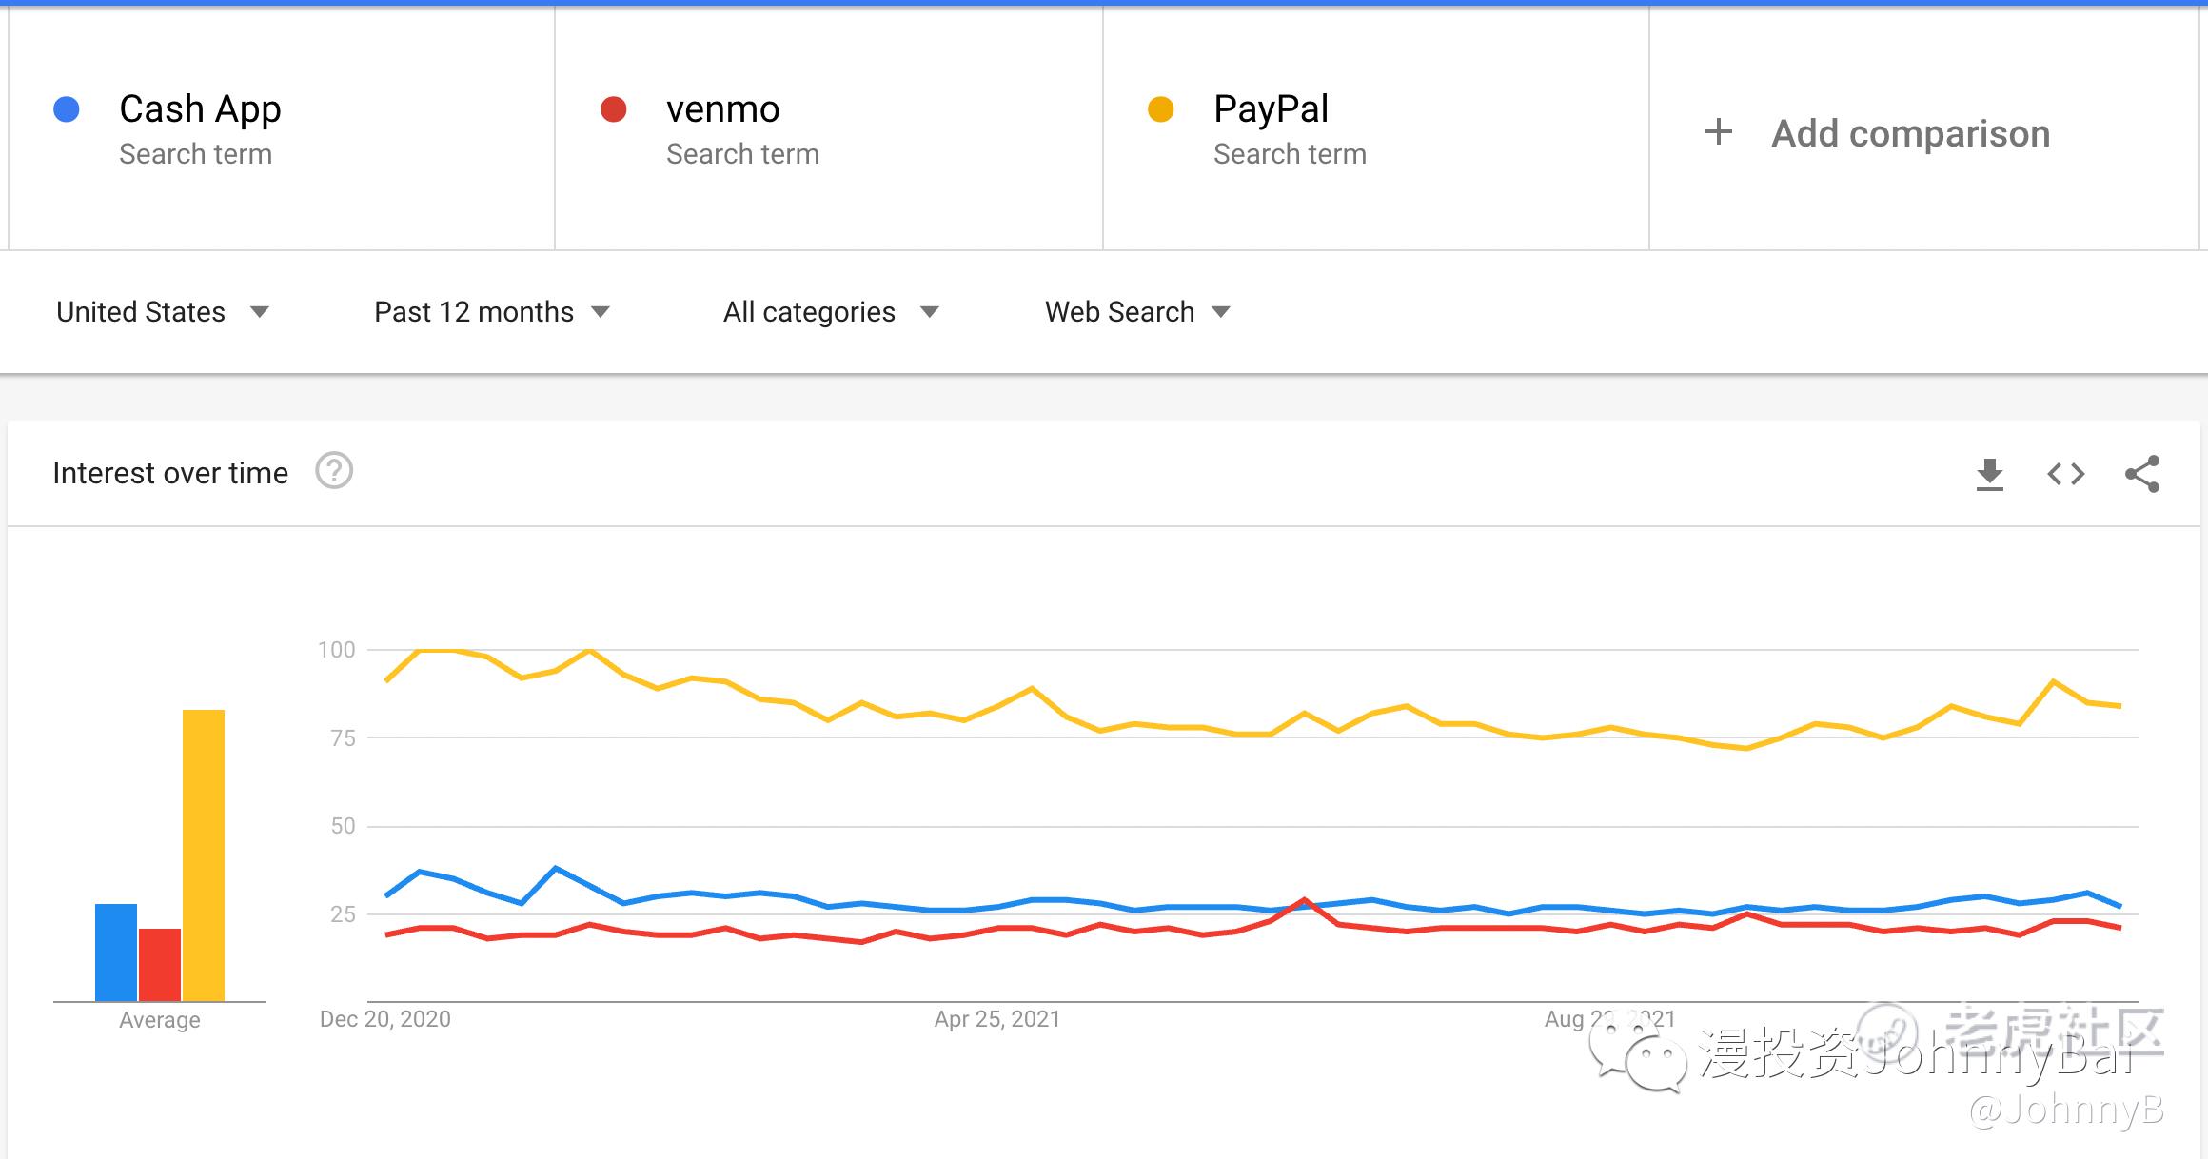Click the yellow PayPal average bar
Screen dimensions: 2208x1159
(204, 855)
